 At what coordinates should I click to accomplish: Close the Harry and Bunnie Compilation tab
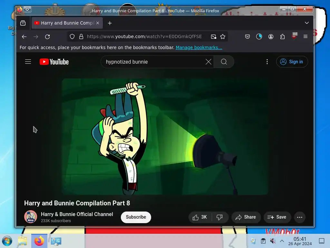click(98, 23)
